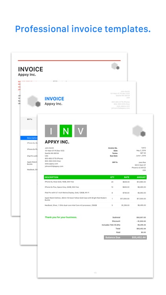Click the AMOUNT column header
This screenshot has width=166, height=295.
(141, 177)
